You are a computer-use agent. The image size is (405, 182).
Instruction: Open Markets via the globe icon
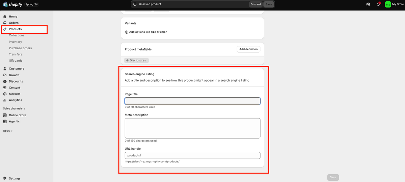(5, 94)
